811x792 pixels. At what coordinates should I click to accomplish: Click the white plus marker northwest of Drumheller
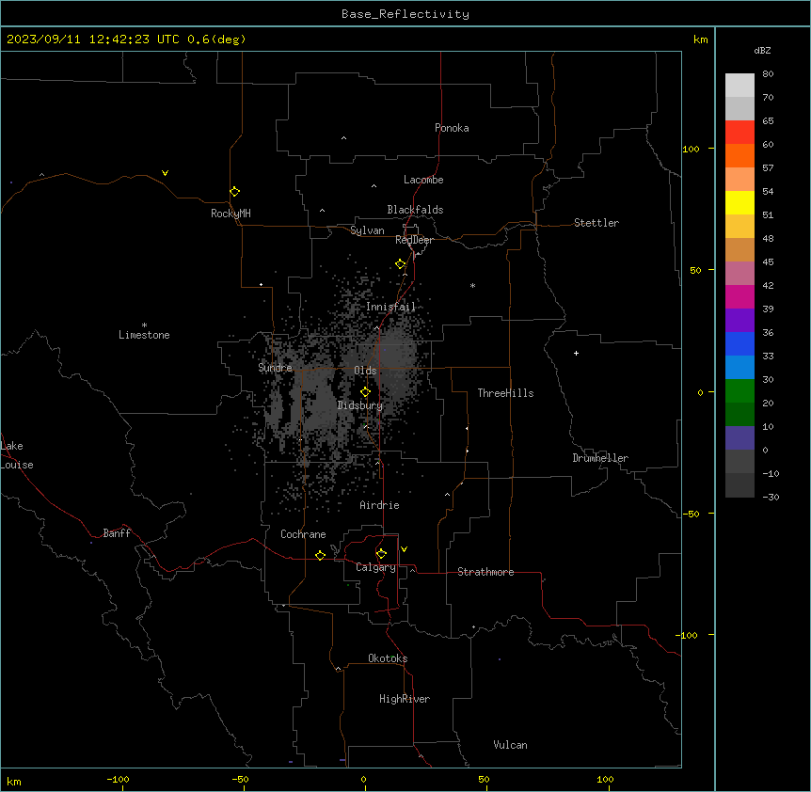576,353
